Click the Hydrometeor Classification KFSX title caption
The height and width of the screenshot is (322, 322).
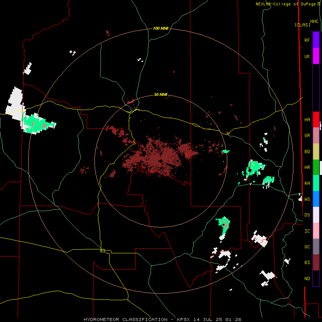[x=162, y=319]
